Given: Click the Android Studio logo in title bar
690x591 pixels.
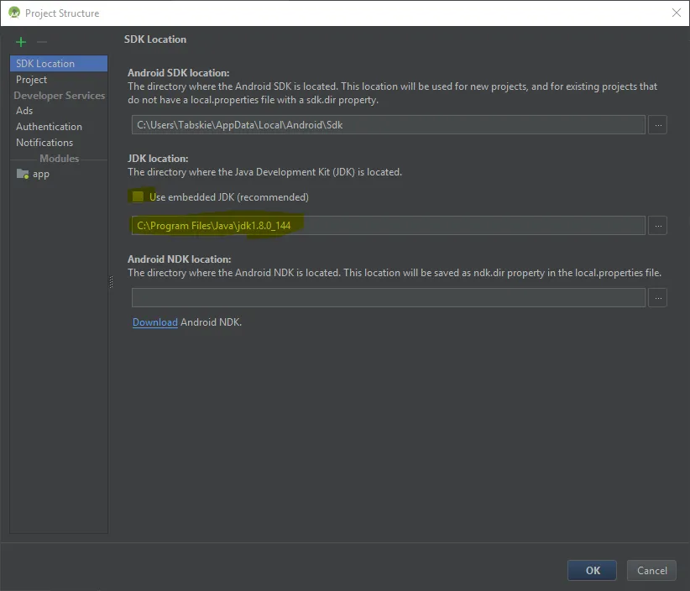Looking at the screenshot, I should [x=13, y=13].
